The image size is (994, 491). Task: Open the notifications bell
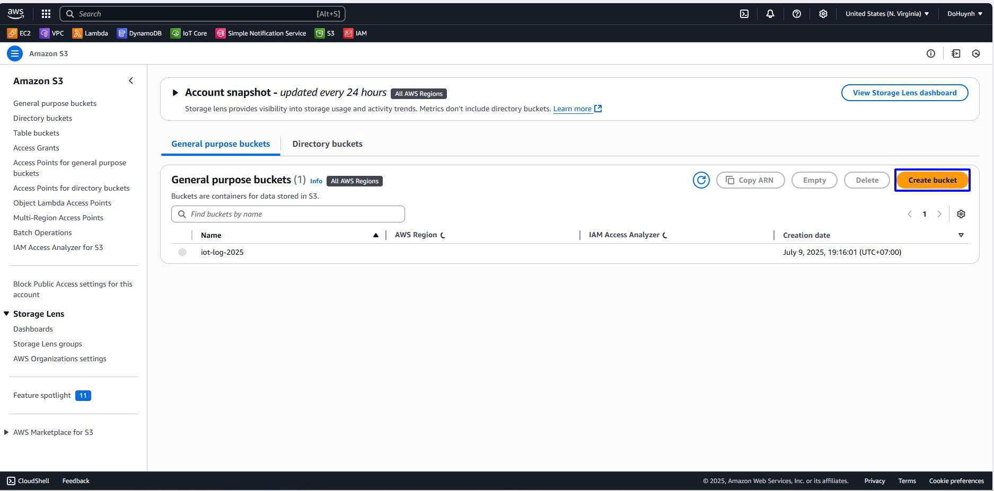click(x=770, y=14)
